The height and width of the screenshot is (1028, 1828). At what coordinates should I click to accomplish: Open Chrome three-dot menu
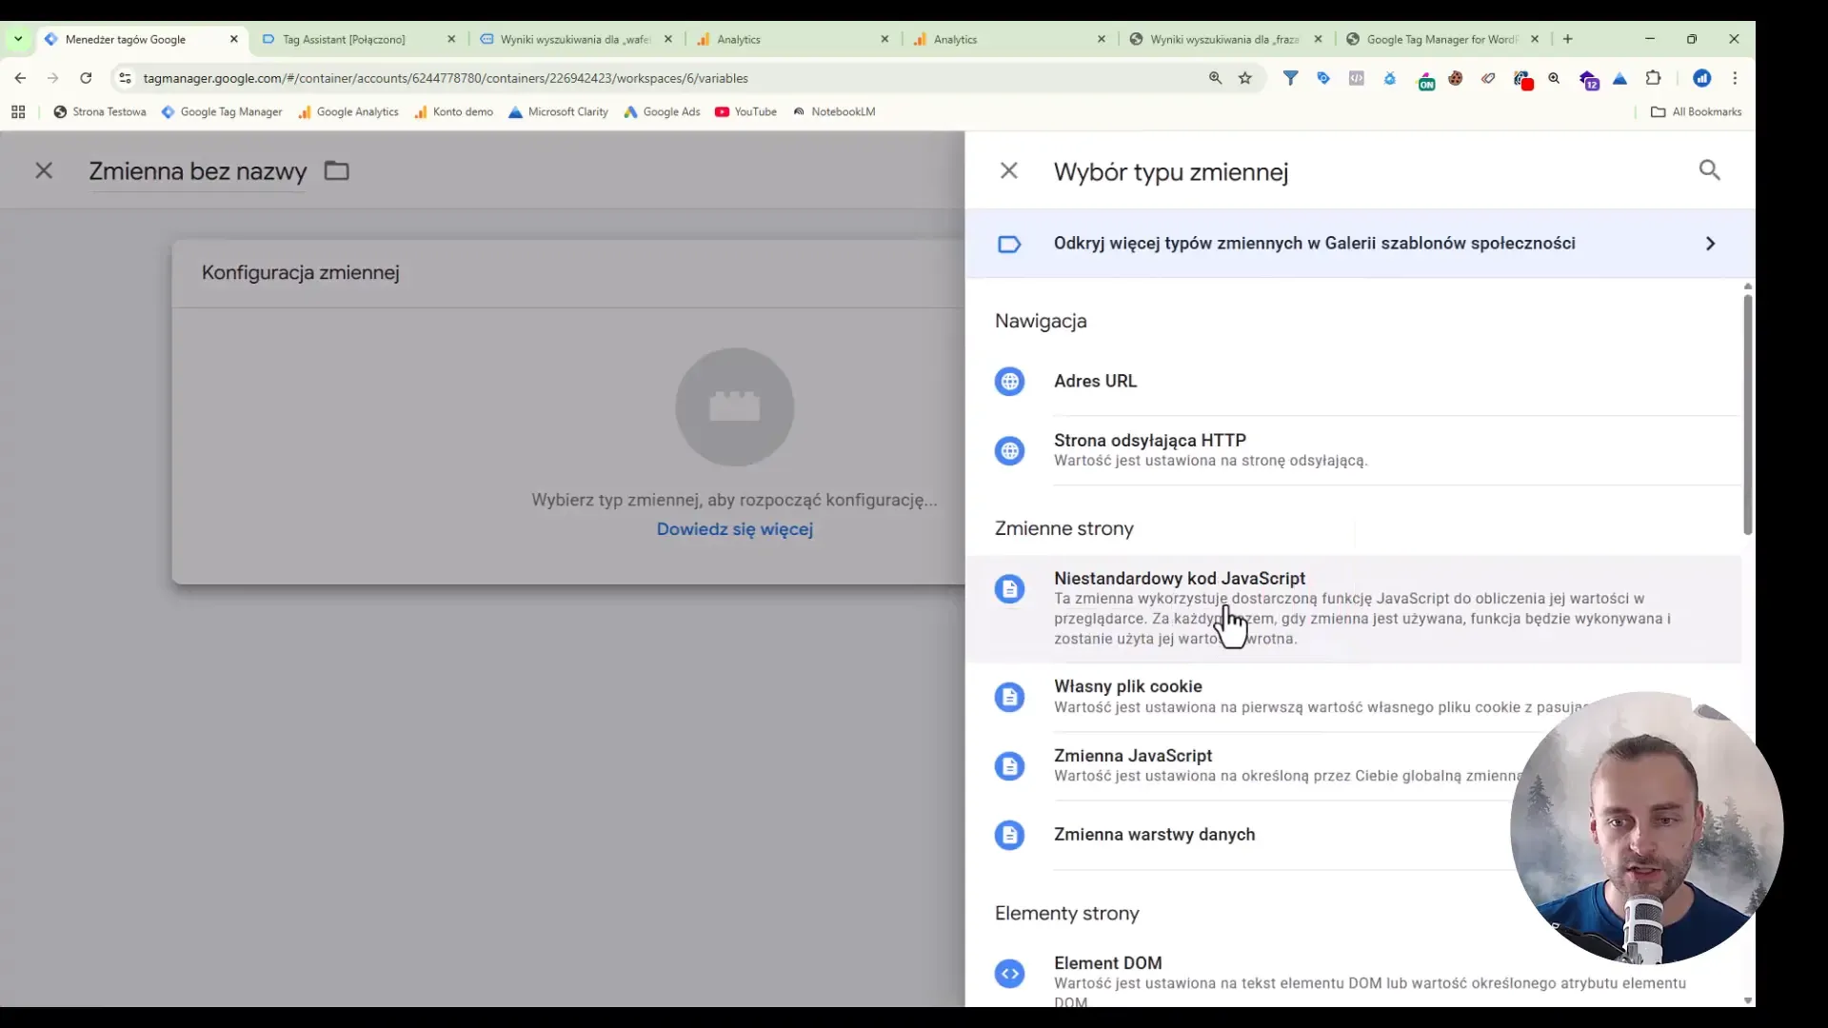(x=1735, y=78)
